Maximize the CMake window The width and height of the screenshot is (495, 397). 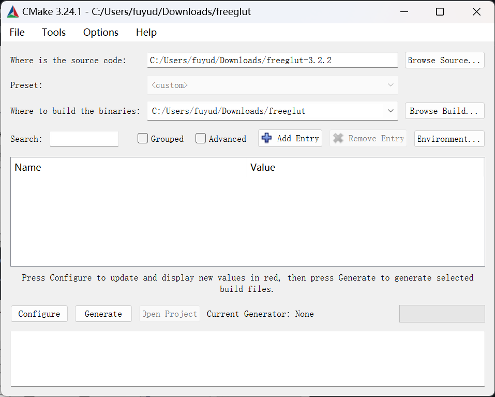pyautogui.click(x=440, y=11)
